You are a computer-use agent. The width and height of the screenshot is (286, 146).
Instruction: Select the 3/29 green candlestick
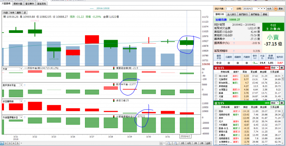tap(129, 49)
